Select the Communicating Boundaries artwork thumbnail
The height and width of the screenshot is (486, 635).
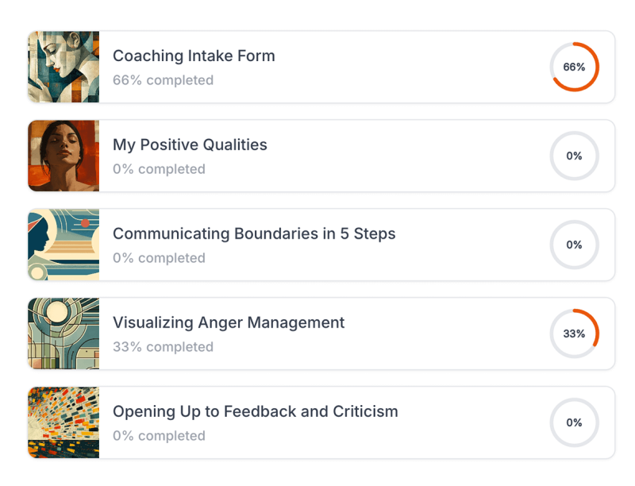coord(63,245)
